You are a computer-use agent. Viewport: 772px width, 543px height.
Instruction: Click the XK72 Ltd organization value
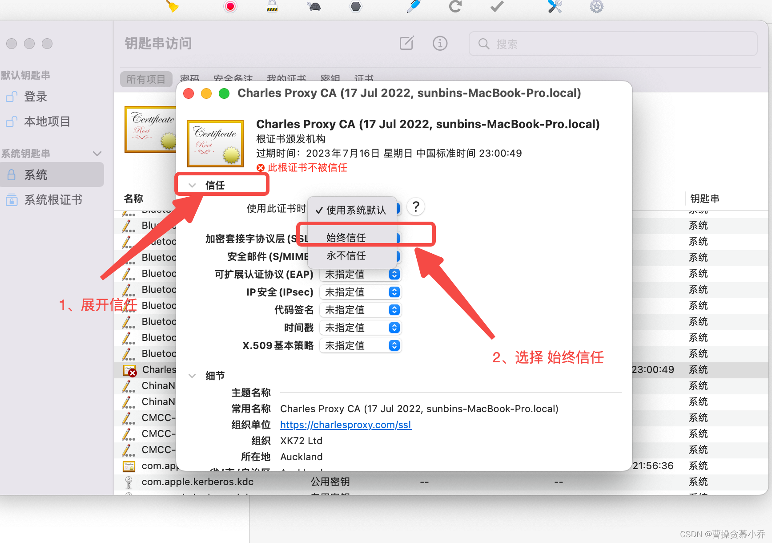coord(301,441)
